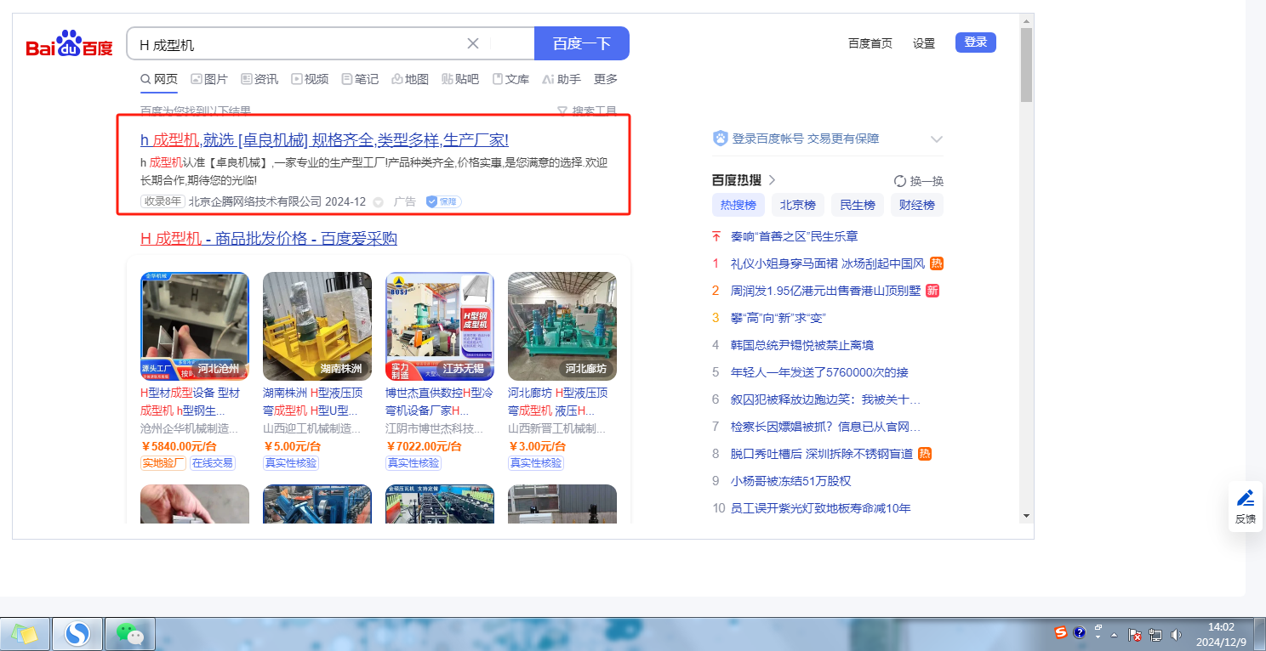The image size is (1266, 651).
Task: Expand the ad info dropdown arrow
Action: (x=379, y=202)
